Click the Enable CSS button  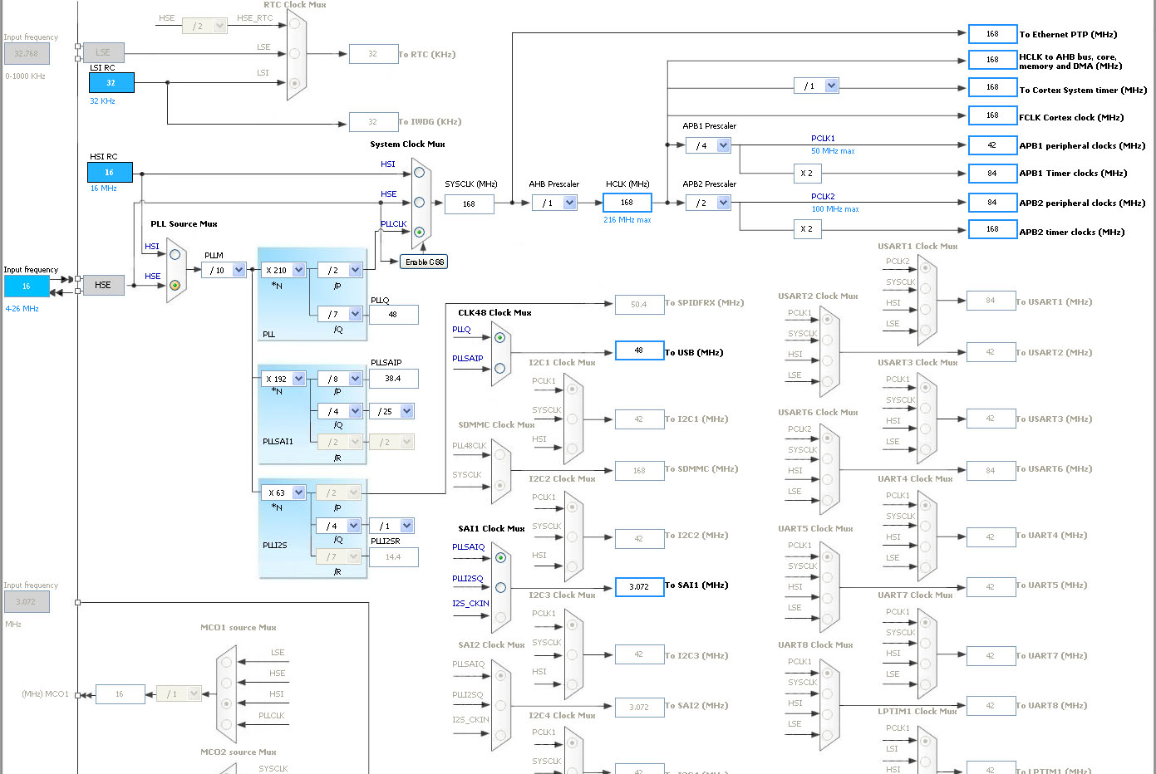coord(424,262)
